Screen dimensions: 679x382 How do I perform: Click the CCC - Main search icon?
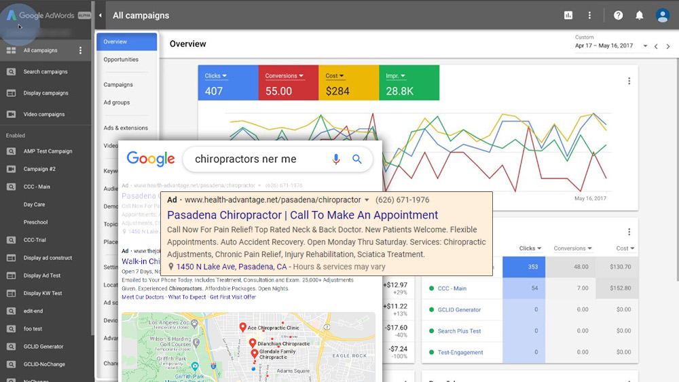click(x=12, y=187)
